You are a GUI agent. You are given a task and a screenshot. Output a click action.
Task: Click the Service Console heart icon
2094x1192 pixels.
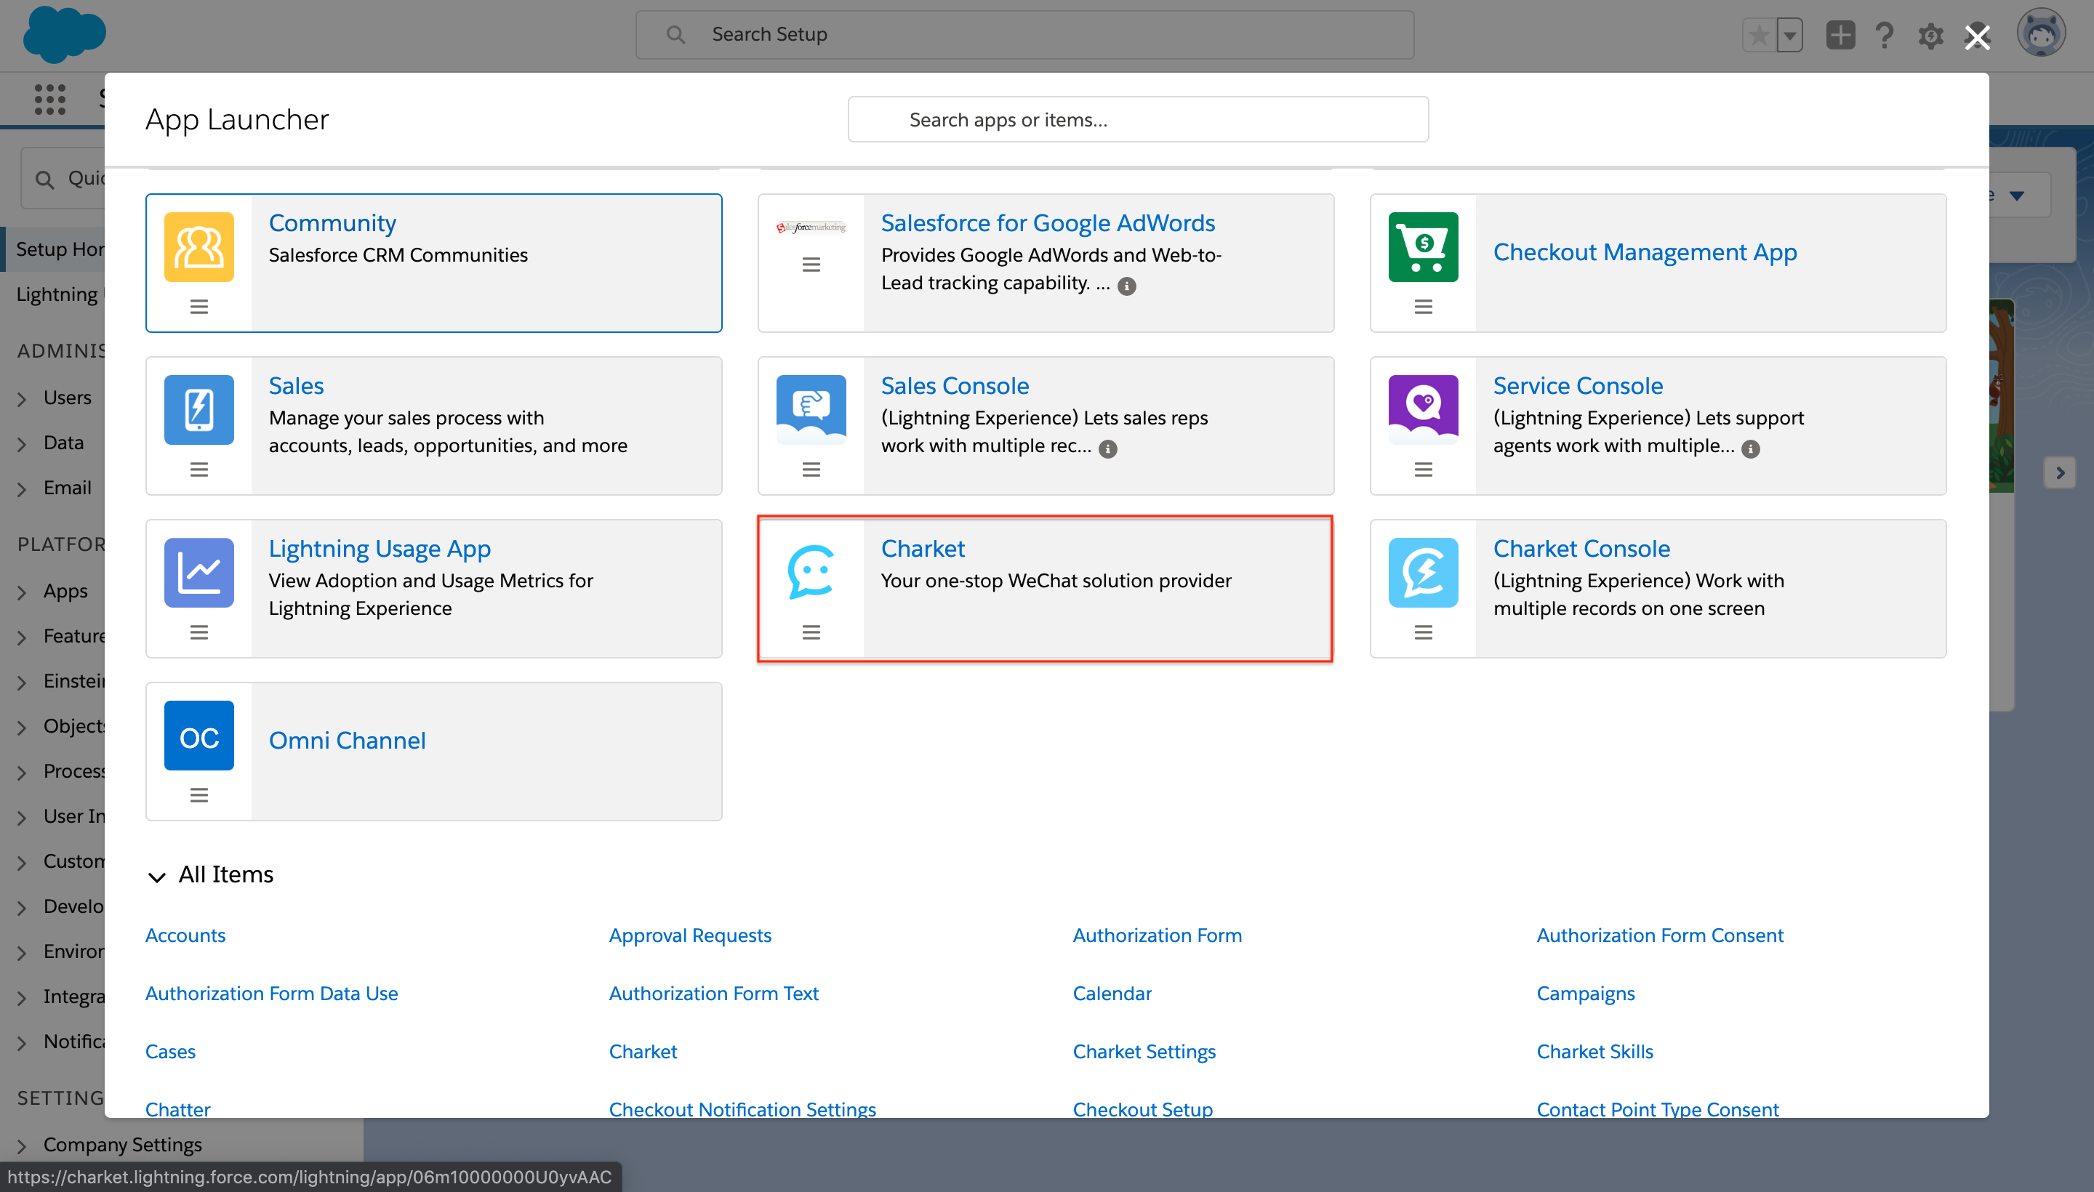click(1424, 409)
